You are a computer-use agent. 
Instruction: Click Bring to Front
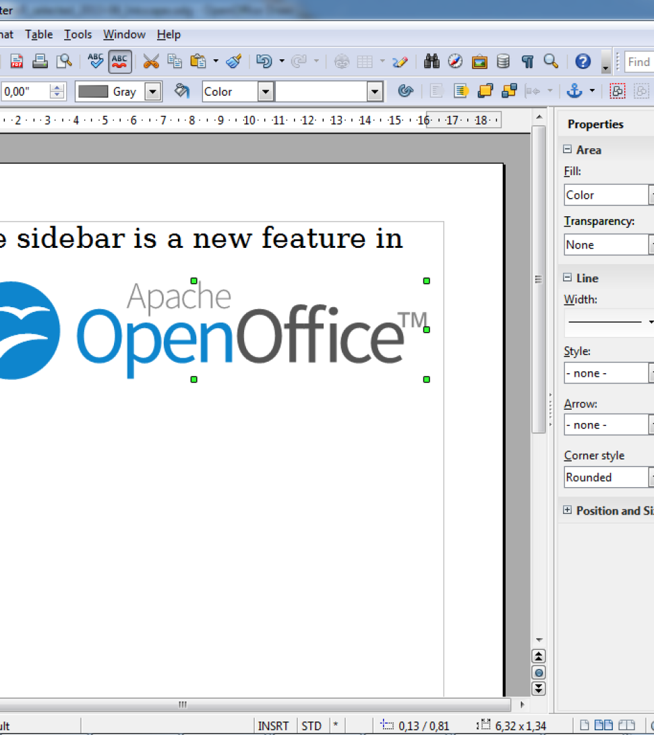click(485, 91)
